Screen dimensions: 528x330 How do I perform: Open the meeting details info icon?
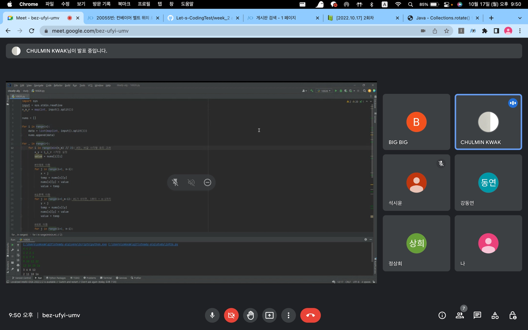[442, 315]
